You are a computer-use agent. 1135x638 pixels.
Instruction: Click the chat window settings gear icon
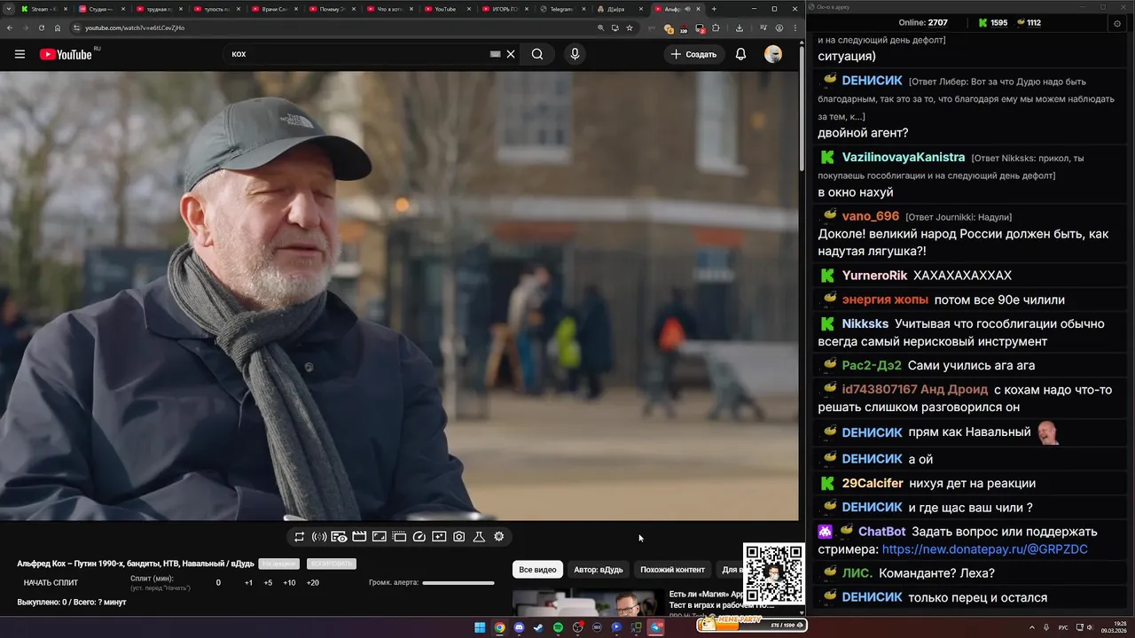(1116, 23)
